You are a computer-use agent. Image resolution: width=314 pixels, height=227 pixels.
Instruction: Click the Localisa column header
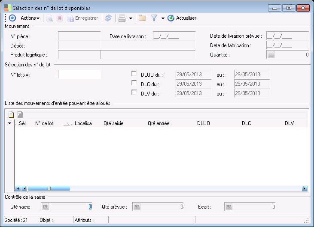point(81,123)
